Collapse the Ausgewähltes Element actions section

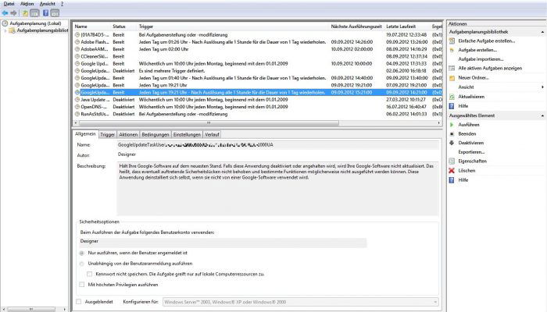pos(542,115)
